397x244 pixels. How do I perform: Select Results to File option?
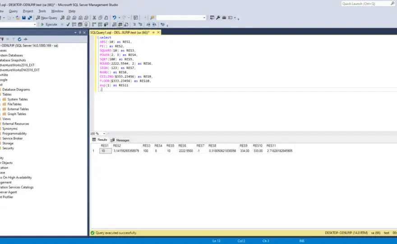tap(126, 24)
